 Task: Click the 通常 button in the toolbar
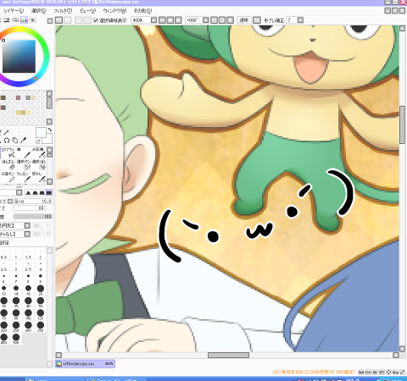(243, 20)
